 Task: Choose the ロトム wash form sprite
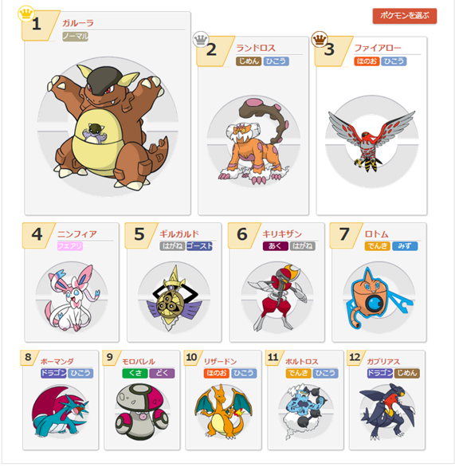[x=379, y=298]
